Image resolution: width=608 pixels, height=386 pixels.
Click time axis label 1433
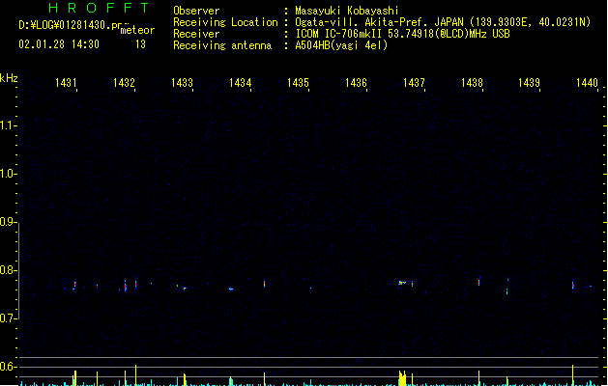[182, 82]
